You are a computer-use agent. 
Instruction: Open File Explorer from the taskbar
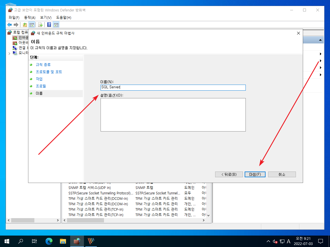[x=63, y=241]
